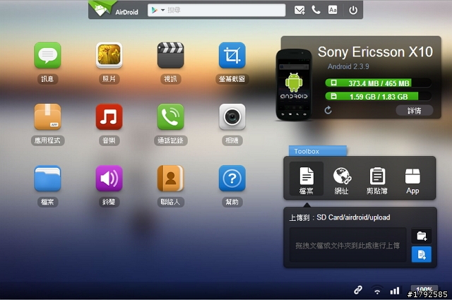The width and height of the screenshot is (452, 300).
Task: Open the Files (檔案) folder icon on desktop
Action: coord(47,178)
